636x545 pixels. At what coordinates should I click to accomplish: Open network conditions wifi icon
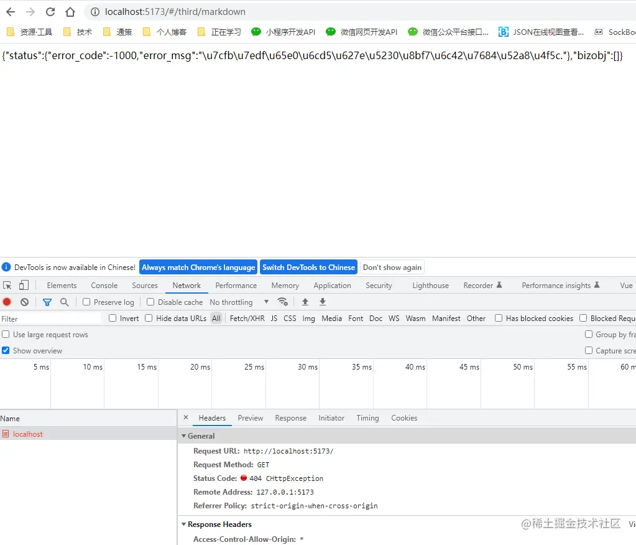pyautogui.click(x=283, y=302)
